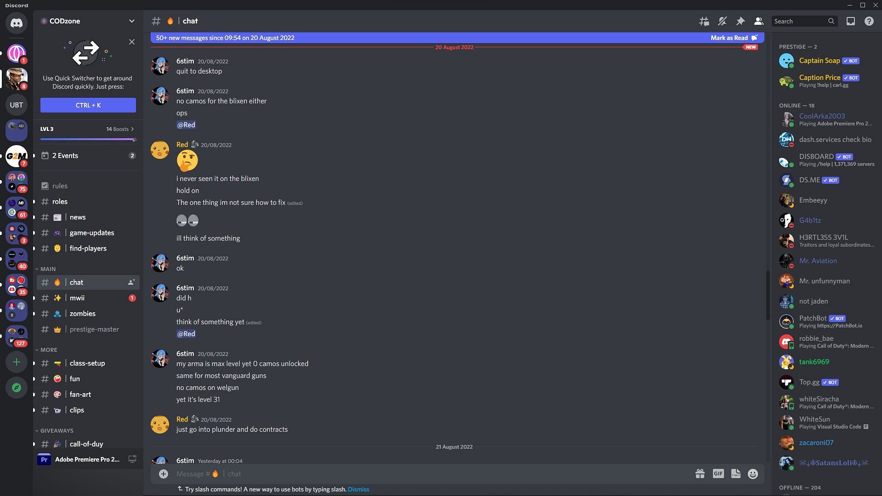Select the #chat text channel
882x496 pixels.
pyautogui.click(x=76, y=282)
